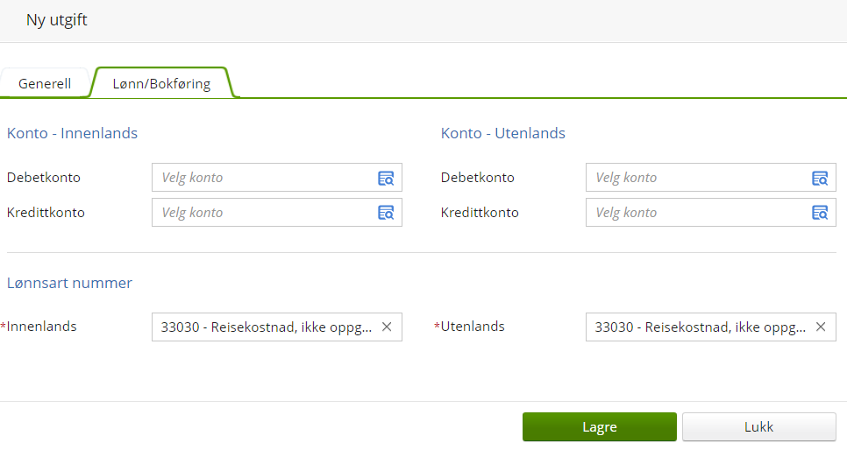Click the Konto - Innenlands heading
This screenshot has height=450, width=847.
pos(72,134)
